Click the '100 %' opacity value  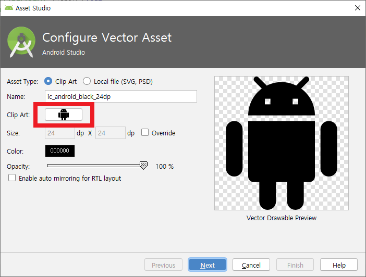coord(165,166)
